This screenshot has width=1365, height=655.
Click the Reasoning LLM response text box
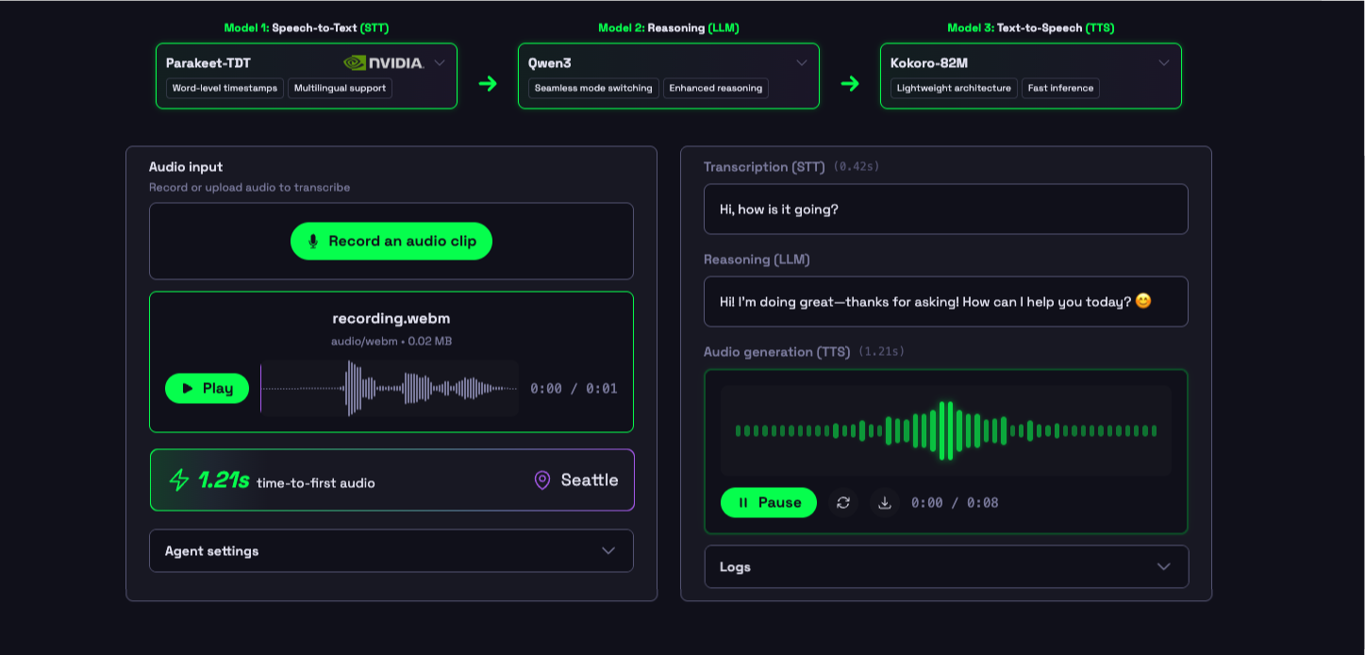(946, 302)
